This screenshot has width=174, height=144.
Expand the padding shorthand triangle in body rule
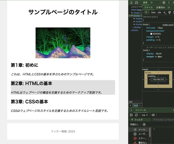[157, 40]
